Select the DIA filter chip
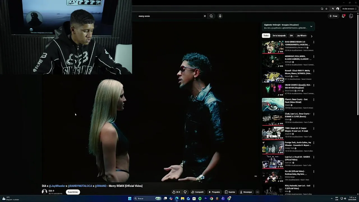359x202 pixels. pyautogui.click(x=291, y=36)
